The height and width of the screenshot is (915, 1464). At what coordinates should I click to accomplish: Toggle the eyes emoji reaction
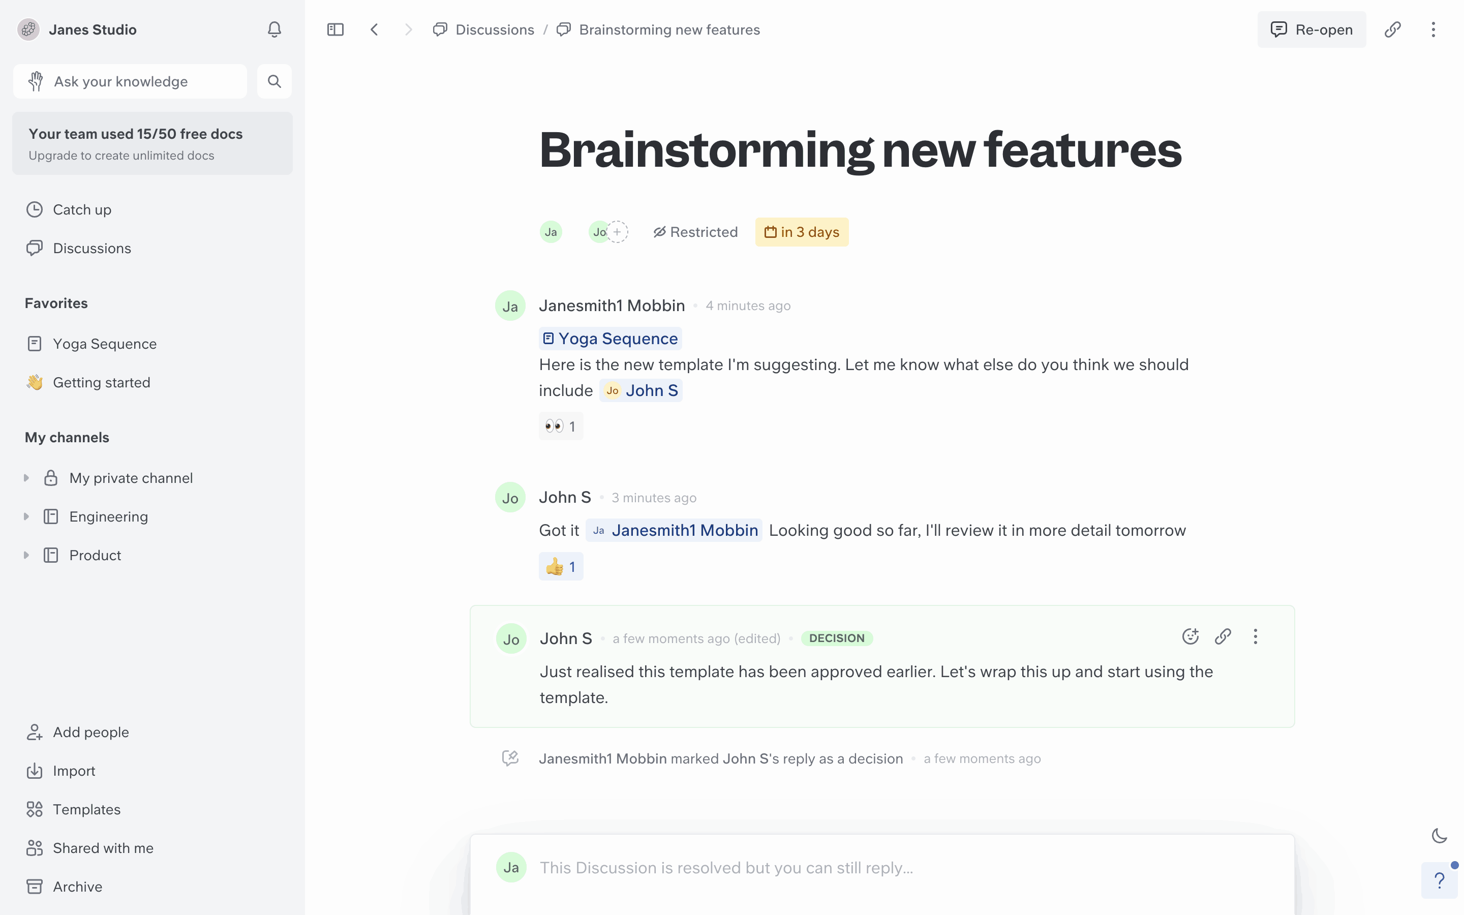pos(560,426)
